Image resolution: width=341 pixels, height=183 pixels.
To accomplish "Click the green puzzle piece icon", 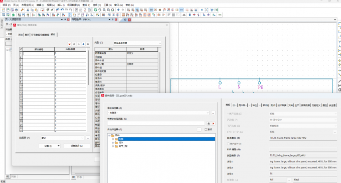I will click(13, 15).
